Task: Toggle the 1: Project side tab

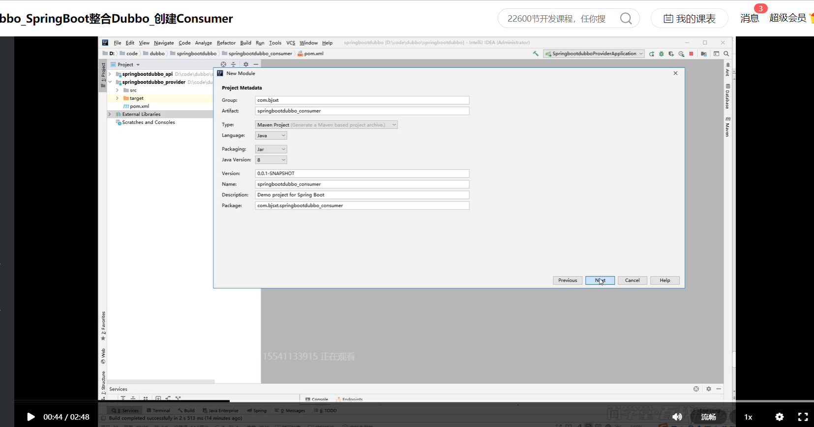Action: coord(103,75)
